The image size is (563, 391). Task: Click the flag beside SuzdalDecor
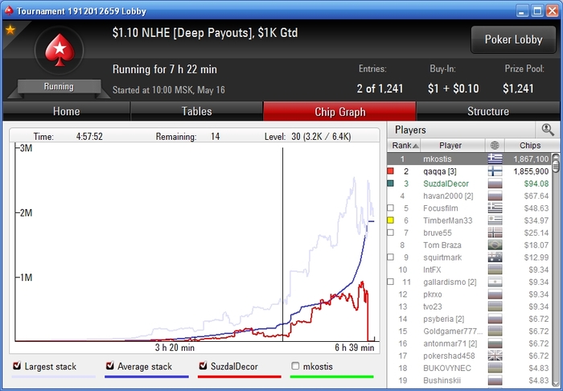(x=495, y=183)
